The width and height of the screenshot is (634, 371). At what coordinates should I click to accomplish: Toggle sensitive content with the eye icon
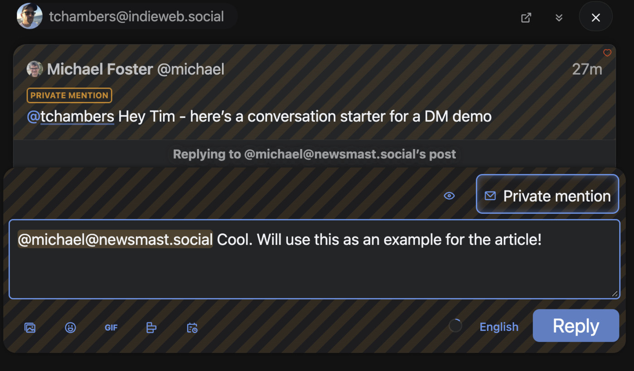pos(449,196)
